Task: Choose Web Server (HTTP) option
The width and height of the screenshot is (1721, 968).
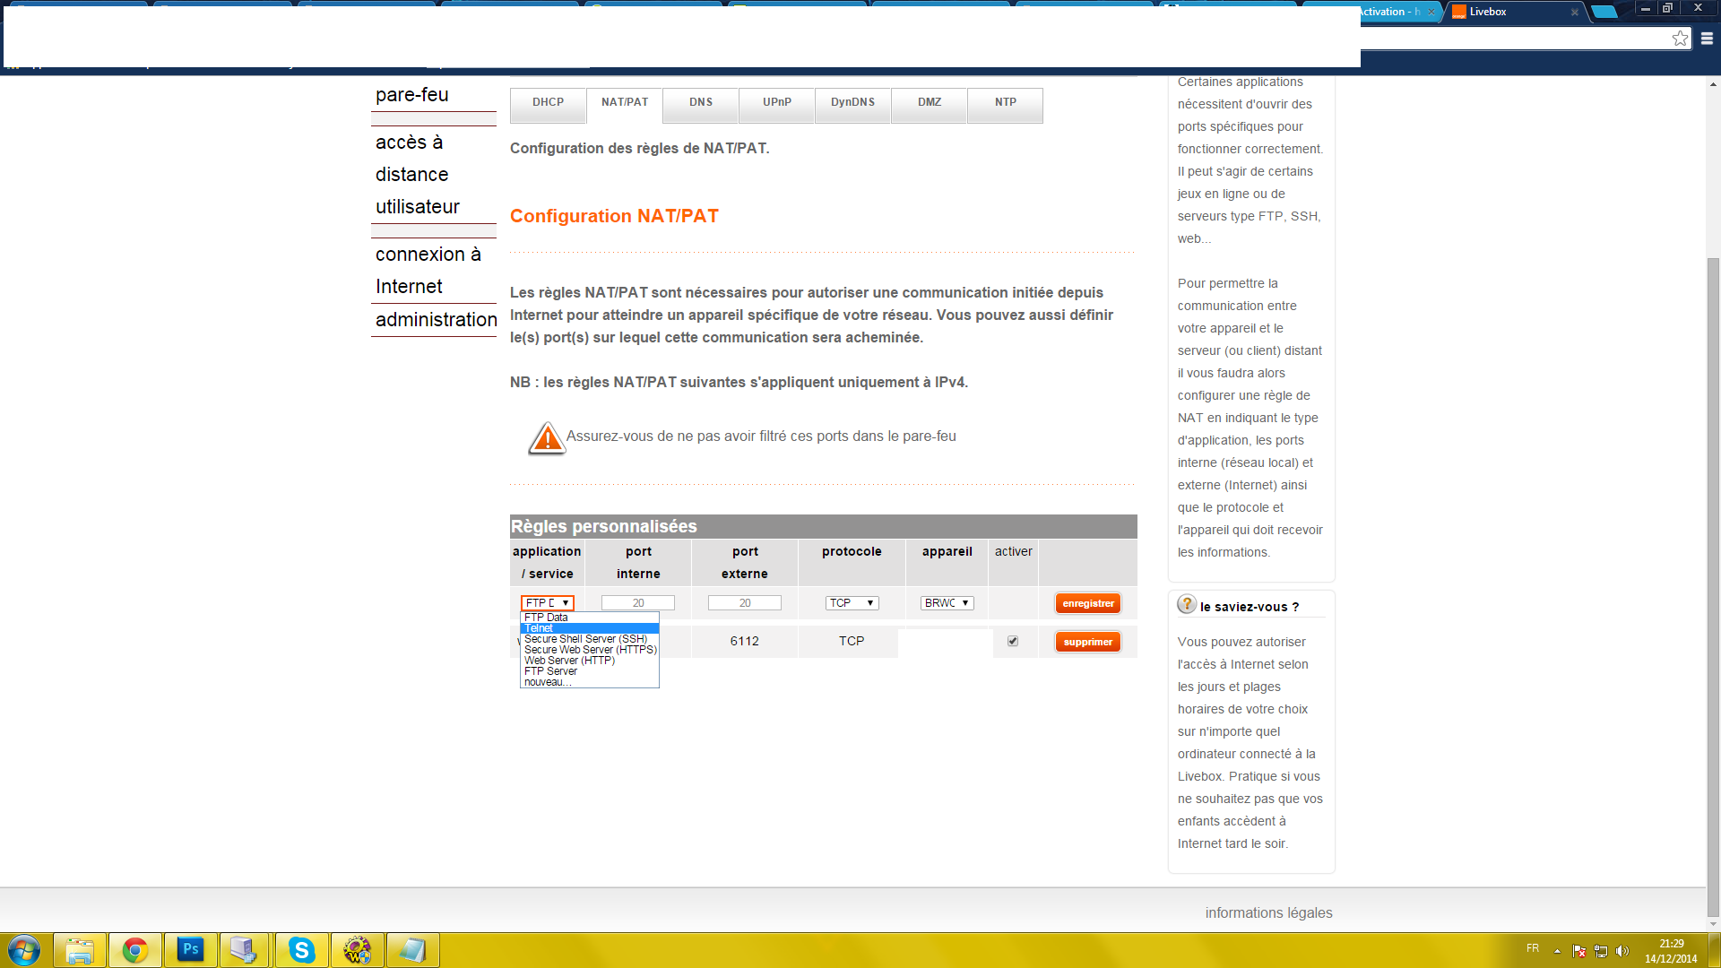Action: coord(590,661)
